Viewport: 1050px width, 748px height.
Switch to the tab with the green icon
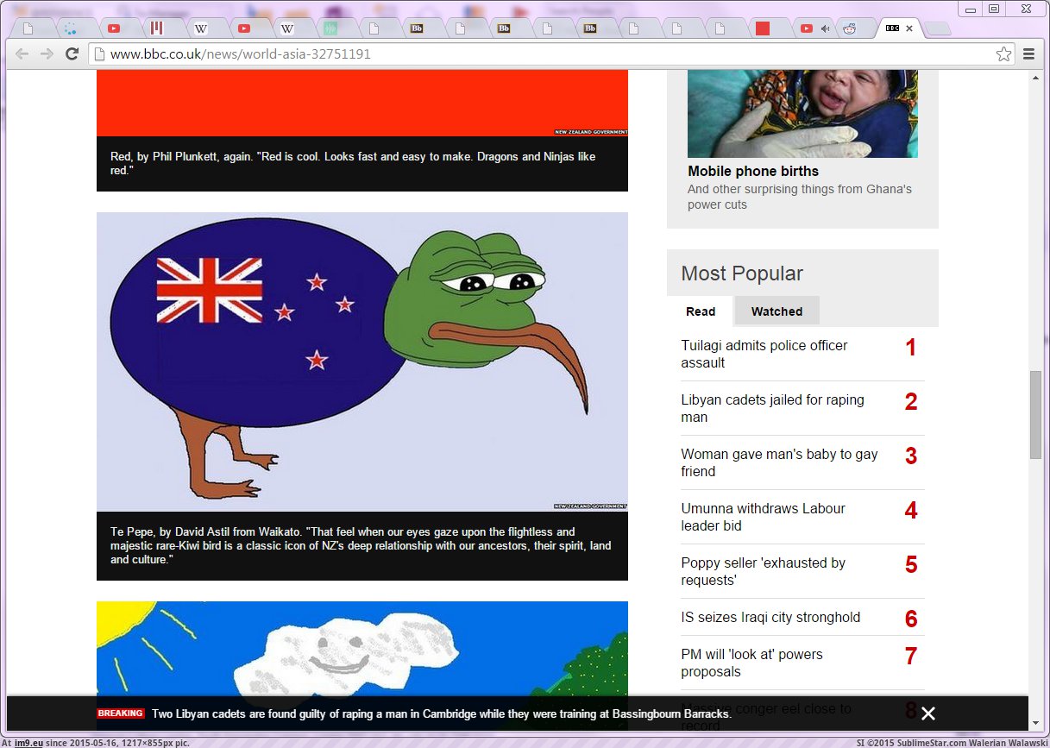330,28
